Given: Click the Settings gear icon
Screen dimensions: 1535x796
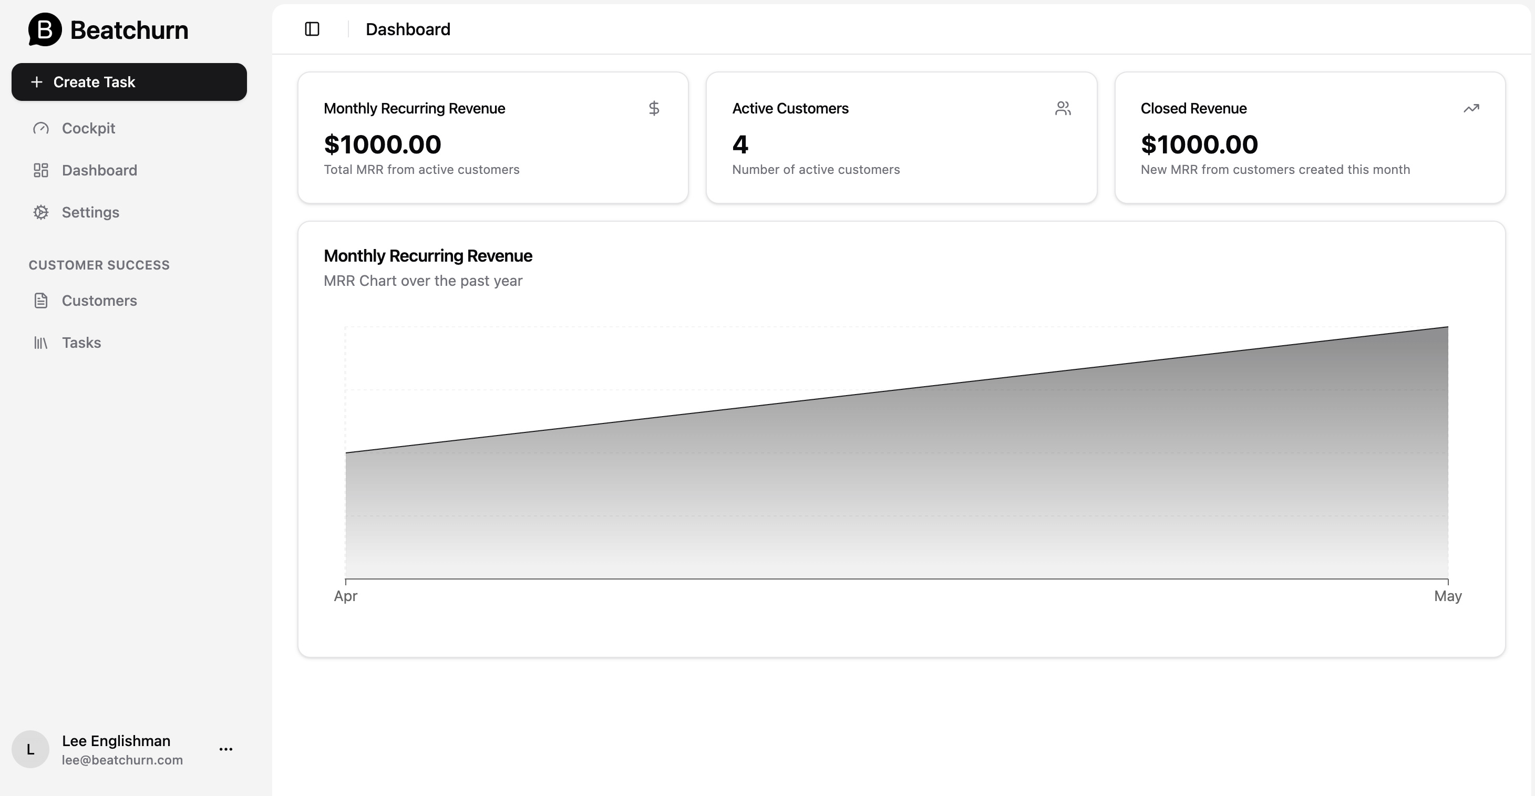Looking at the screenshot, I should tap(40, 212).
